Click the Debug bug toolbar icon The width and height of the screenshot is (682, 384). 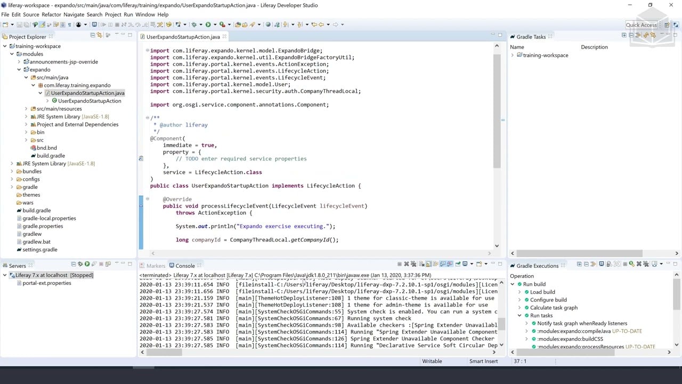[x=194, y=25]
